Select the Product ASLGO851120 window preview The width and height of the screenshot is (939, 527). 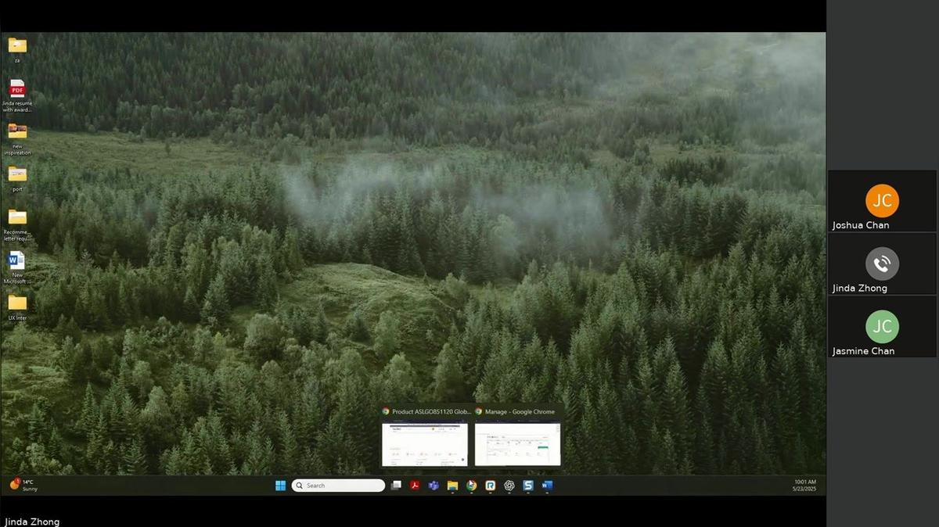(425, 443)
